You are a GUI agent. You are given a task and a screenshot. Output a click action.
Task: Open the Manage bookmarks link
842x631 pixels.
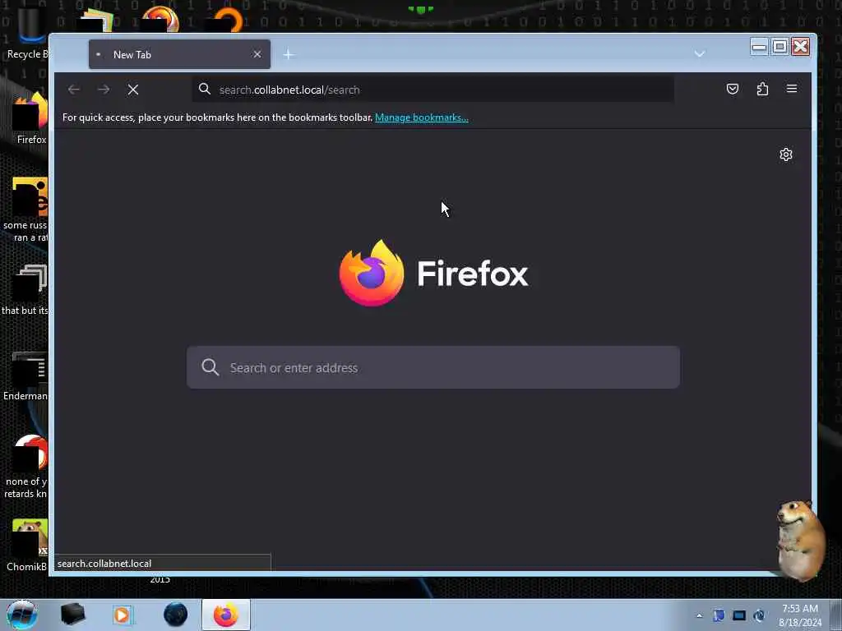(422, 117)
